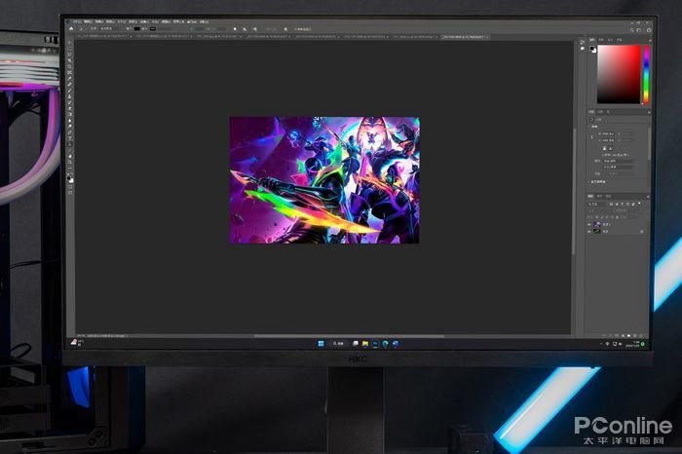Select the Frame tool
The image size is (682, 454).
[70, 72]
